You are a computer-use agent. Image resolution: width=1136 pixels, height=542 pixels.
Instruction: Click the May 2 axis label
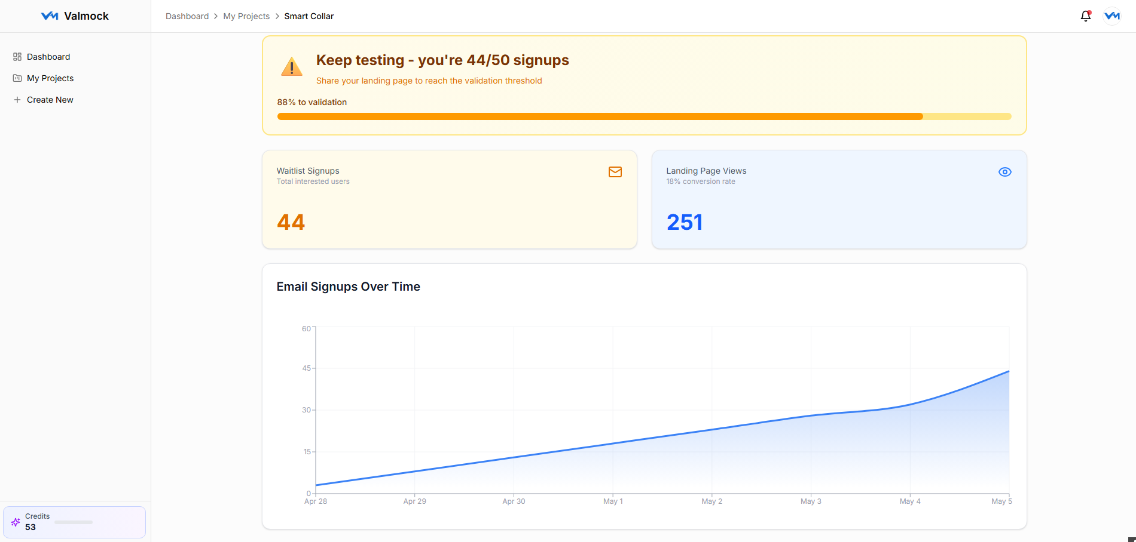click(712, 501)
